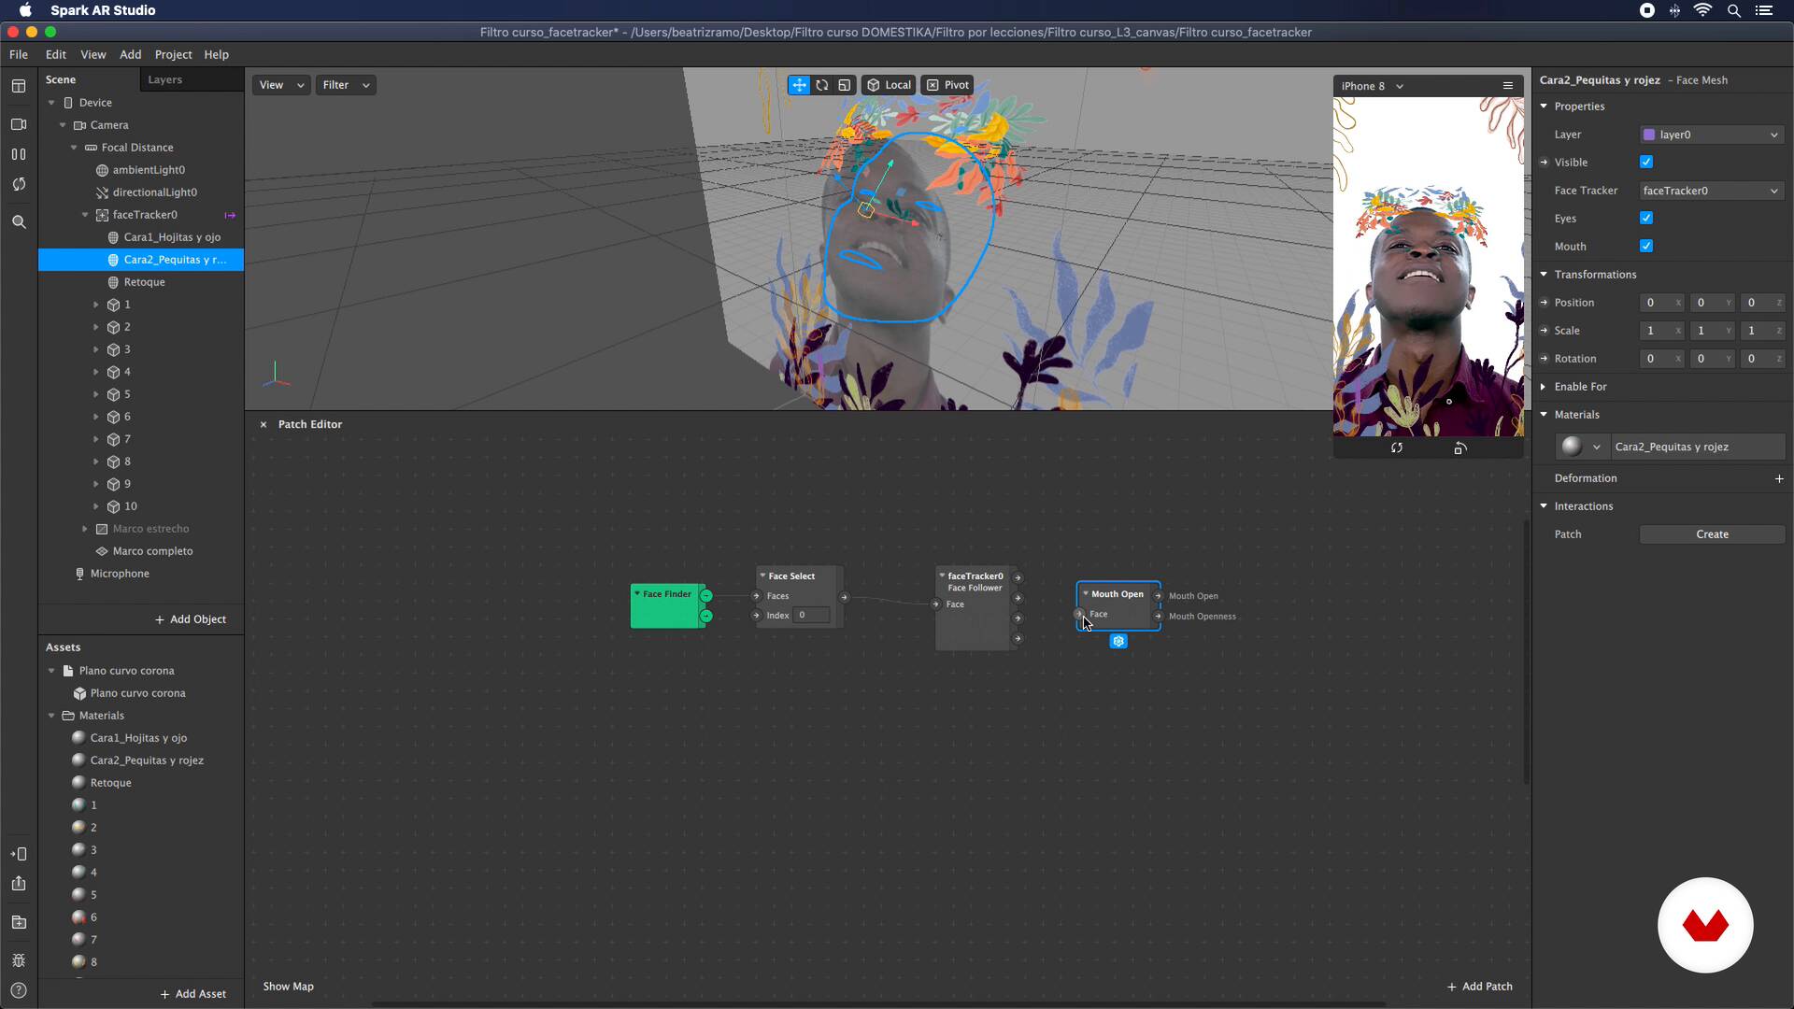
Task: Open the simulator hamburger menu
Action: [x=1507, y=86]
